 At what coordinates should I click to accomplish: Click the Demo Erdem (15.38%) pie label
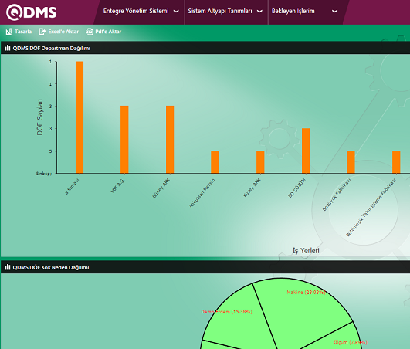coord(227,312)
